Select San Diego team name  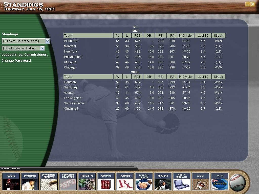tap(71, 87)
